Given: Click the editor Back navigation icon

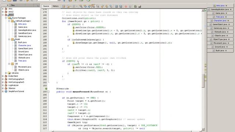Looking at the screenshot, I should (68, 6).
